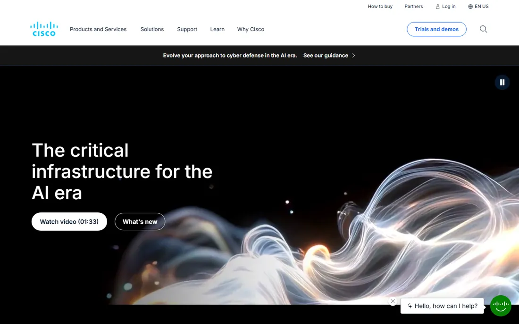Click the banner chevron arrow

click(353, 56)
